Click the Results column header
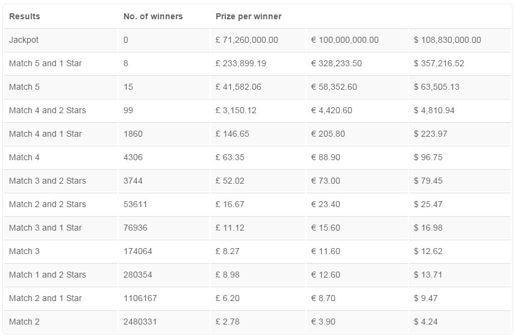The width and height of the screenshot is (515, 336). 24,16
